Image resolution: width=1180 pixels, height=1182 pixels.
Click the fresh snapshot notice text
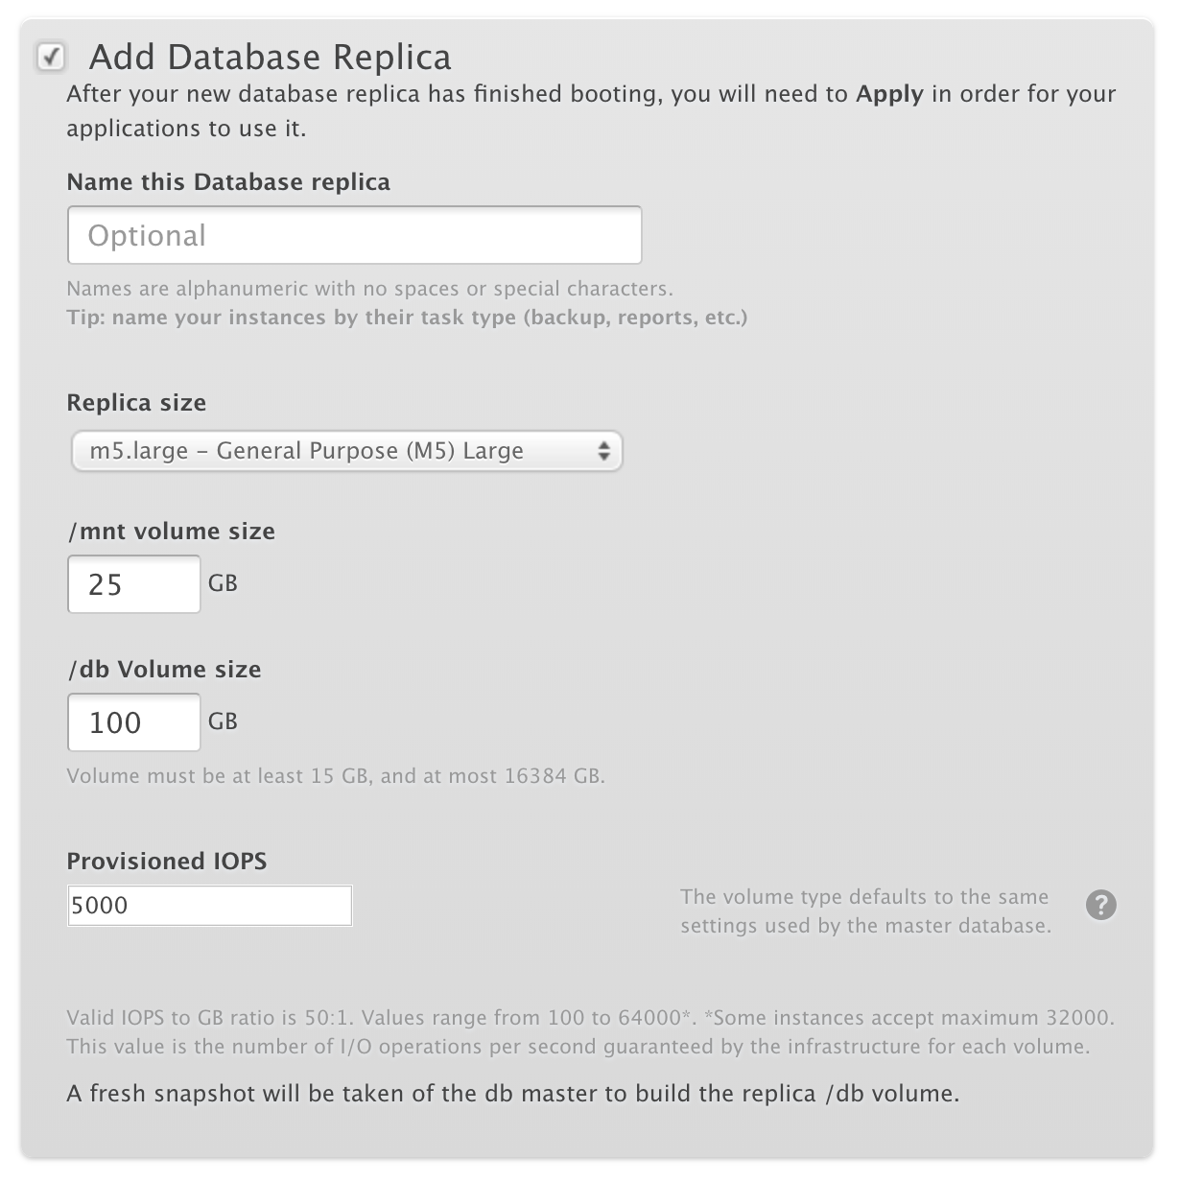tap(512, 1094)
